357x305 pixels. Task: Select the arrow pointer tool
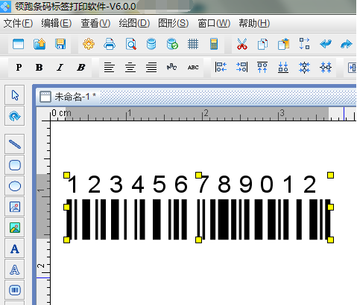(15, 95)
